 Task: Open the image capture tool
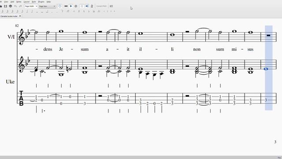[111, 6]
